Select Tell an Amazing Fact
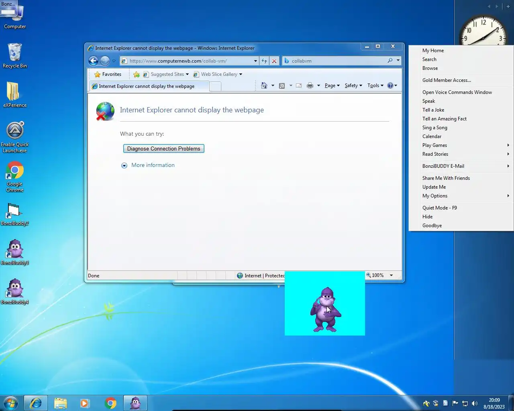This screenshot has width=514, height=411. pos(461,119)
